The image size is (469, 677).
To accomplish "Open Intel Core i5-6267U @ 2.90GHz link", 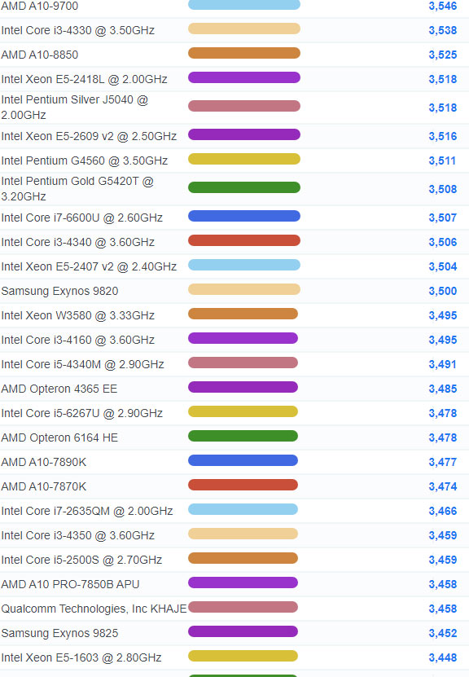I will tap(82, 413).
